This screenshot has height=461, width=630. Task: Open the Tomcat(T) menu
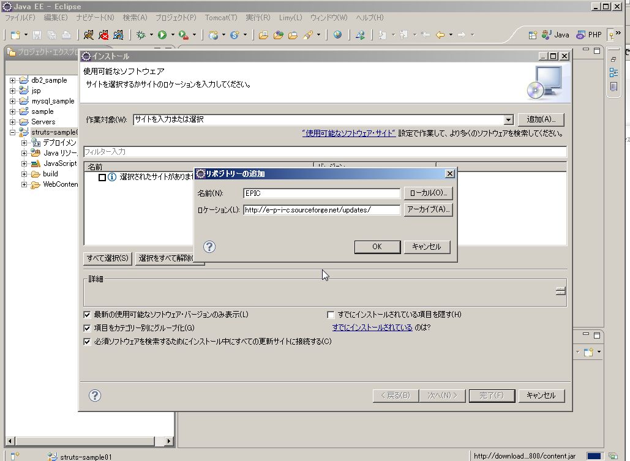221,18
